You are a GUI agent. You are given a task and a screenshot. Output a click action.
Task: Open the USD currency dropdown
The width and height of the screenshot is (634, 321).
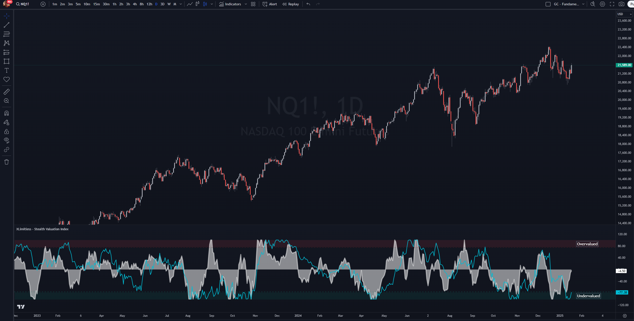point(624,14)
